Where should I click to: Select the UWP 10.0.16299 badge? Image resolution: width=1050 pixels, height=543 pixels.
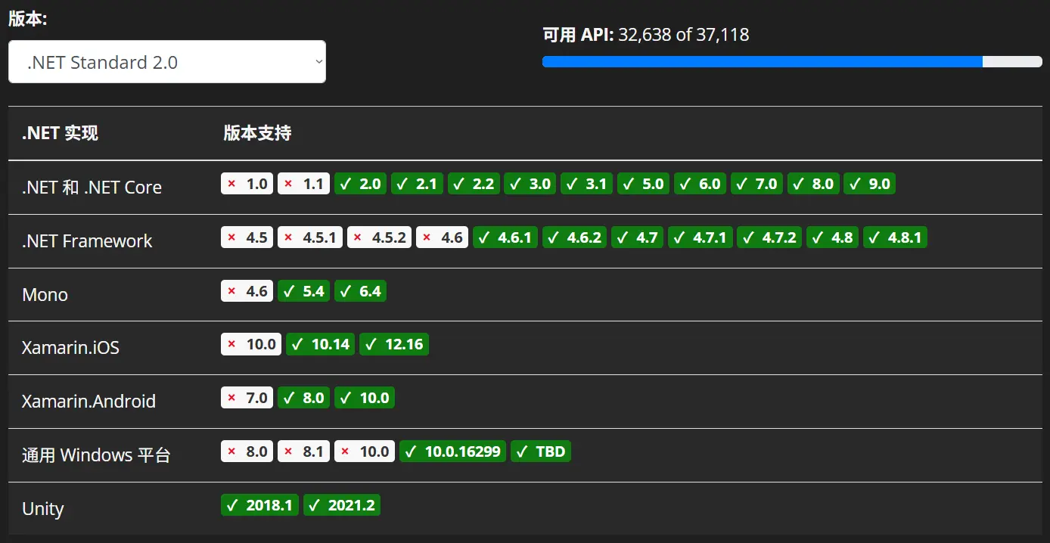[x=452, y=451]
